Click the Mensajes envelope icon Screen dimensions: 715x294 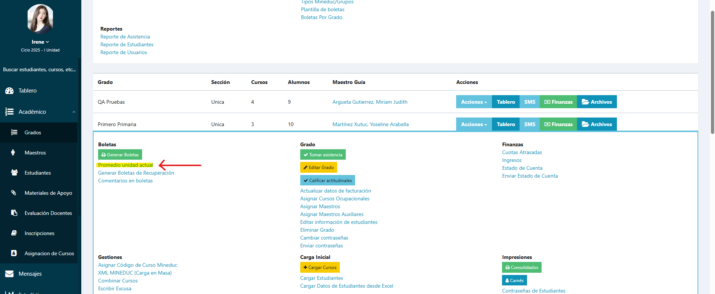pyautogui.click(x=9, y=274)
